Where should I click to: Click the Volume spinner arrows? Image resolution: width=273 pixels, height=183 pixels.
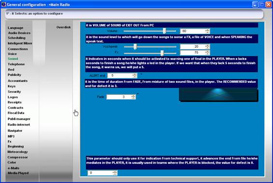tap(207, 31)
